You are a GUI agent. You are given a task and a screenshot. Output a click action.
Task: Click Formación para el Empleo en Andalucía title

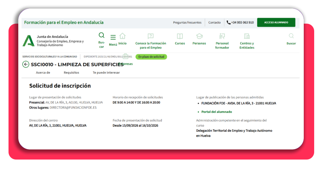[64, 22]
